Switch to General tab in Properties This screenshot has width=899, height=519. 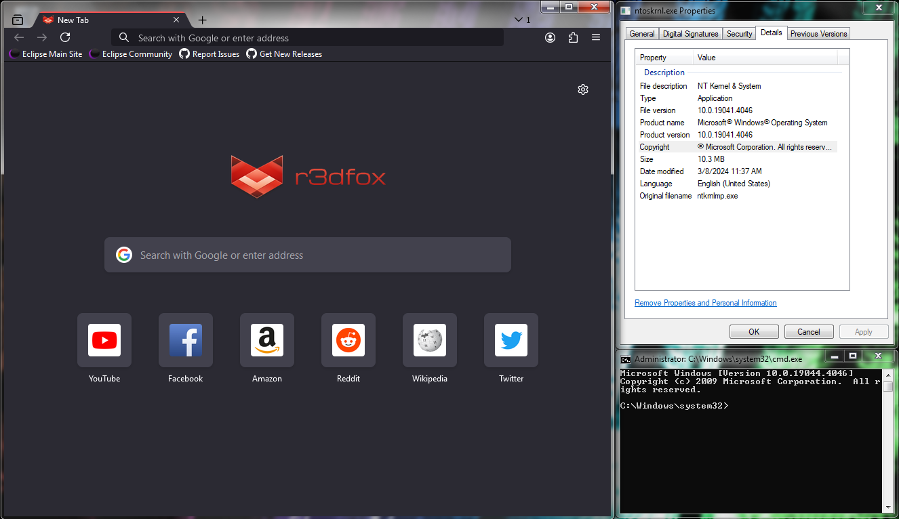click(x=642, y=34)
